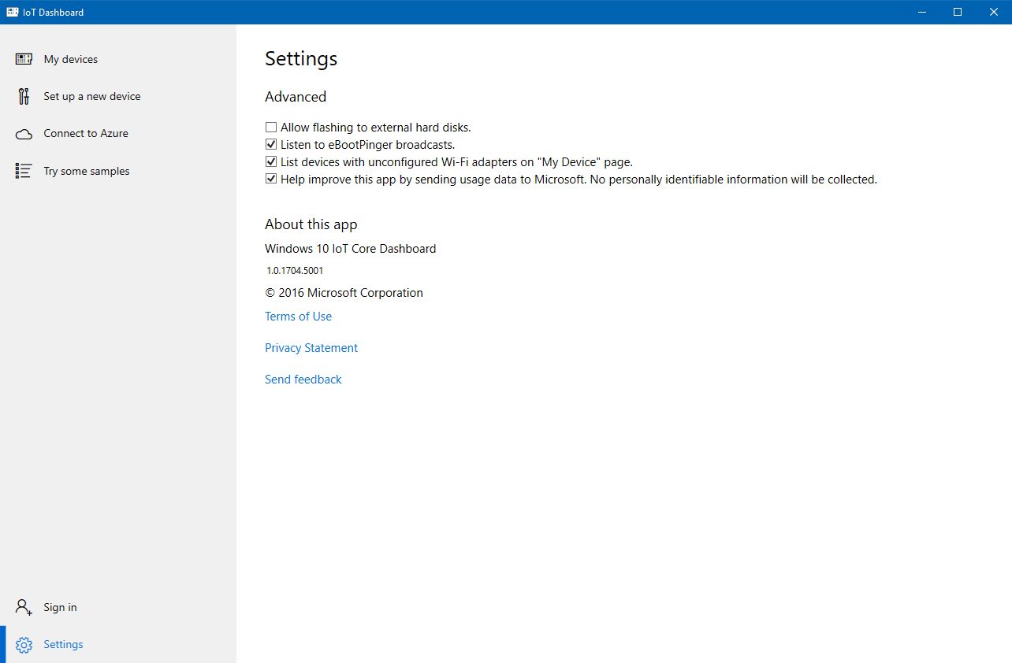Viewport: 1012px width, 663px height.
Task: Close the IoT Dashboard window
Action: 994,12
